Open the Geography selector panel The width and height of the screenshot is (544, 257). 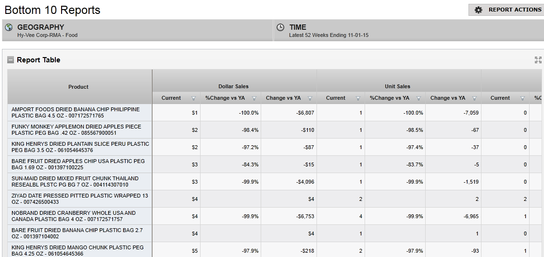tap(137, 31)
